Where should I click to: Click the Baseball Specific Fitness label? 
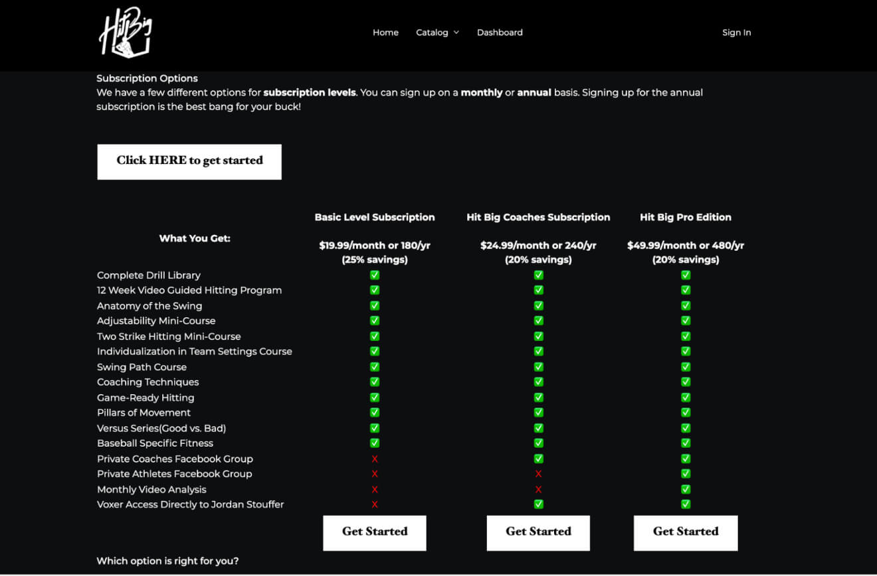pyautogui.click(x=155, y=443)
